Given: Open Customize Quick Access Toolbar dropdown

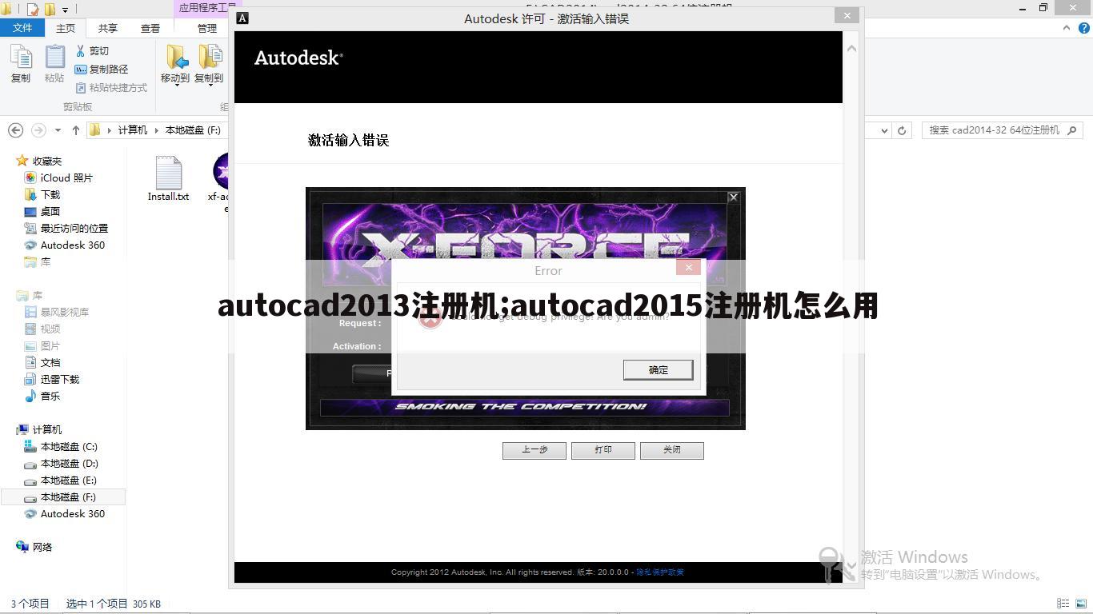Looking at the screenshot, I should 66,10.
